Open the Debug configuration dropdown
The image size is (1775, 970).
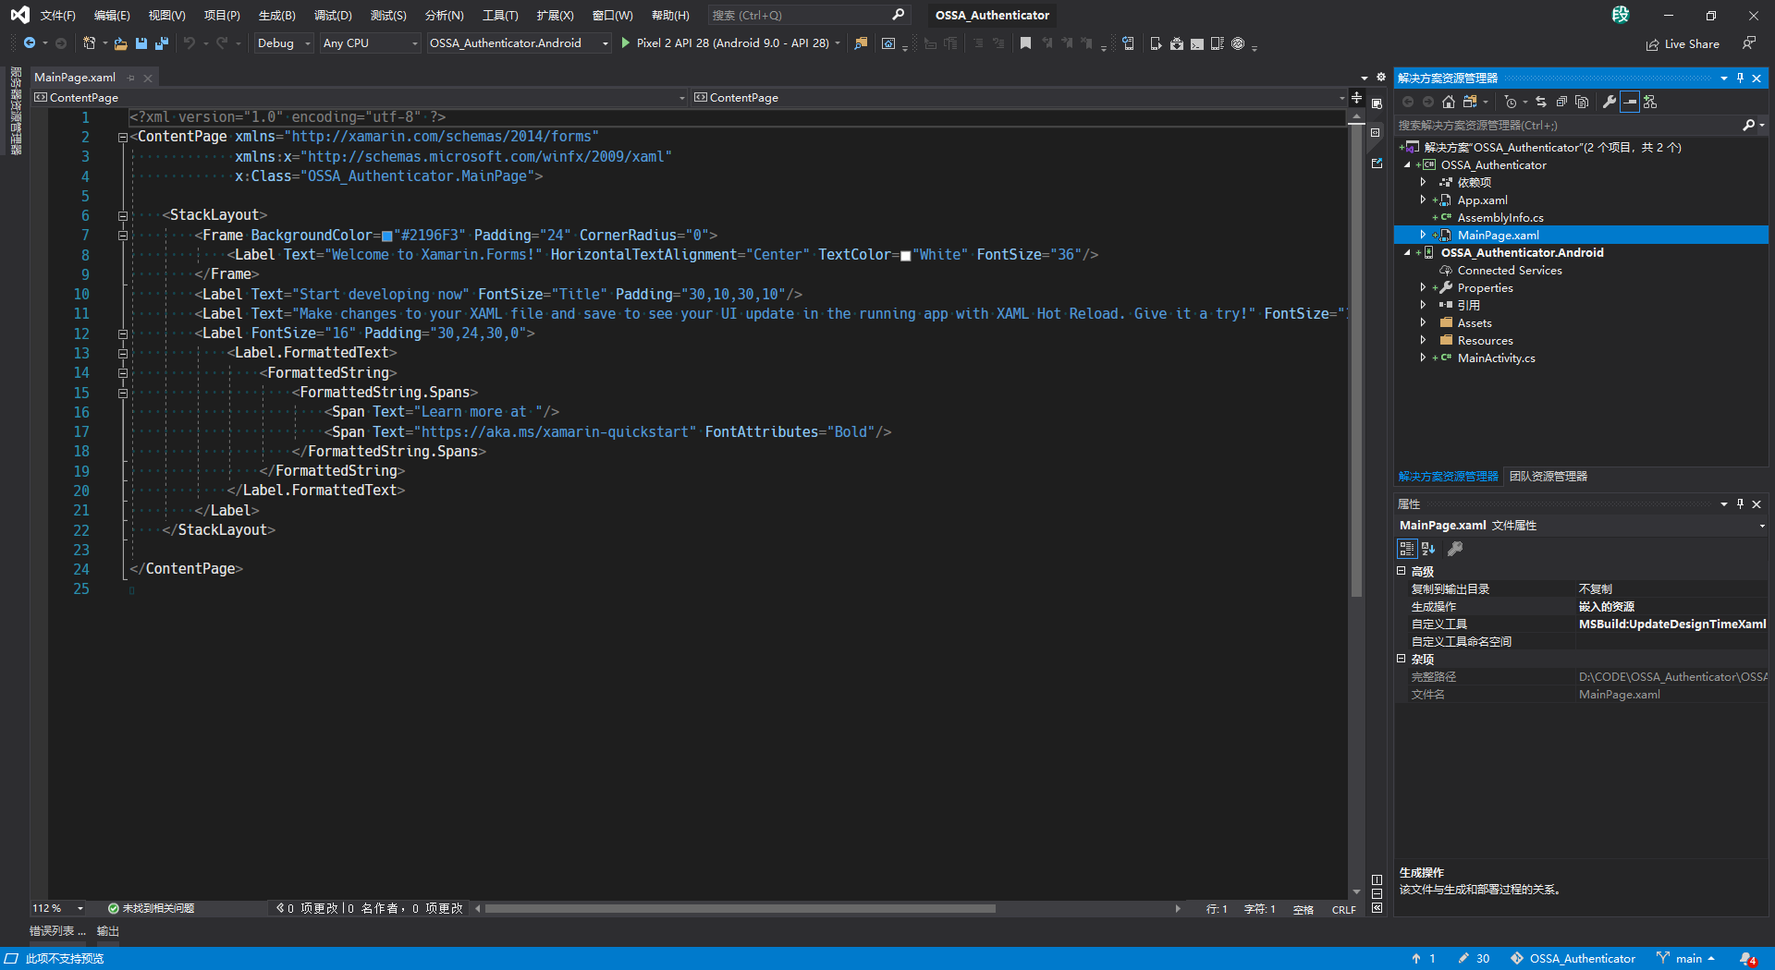pyautogui.click(x=284, y=43)
